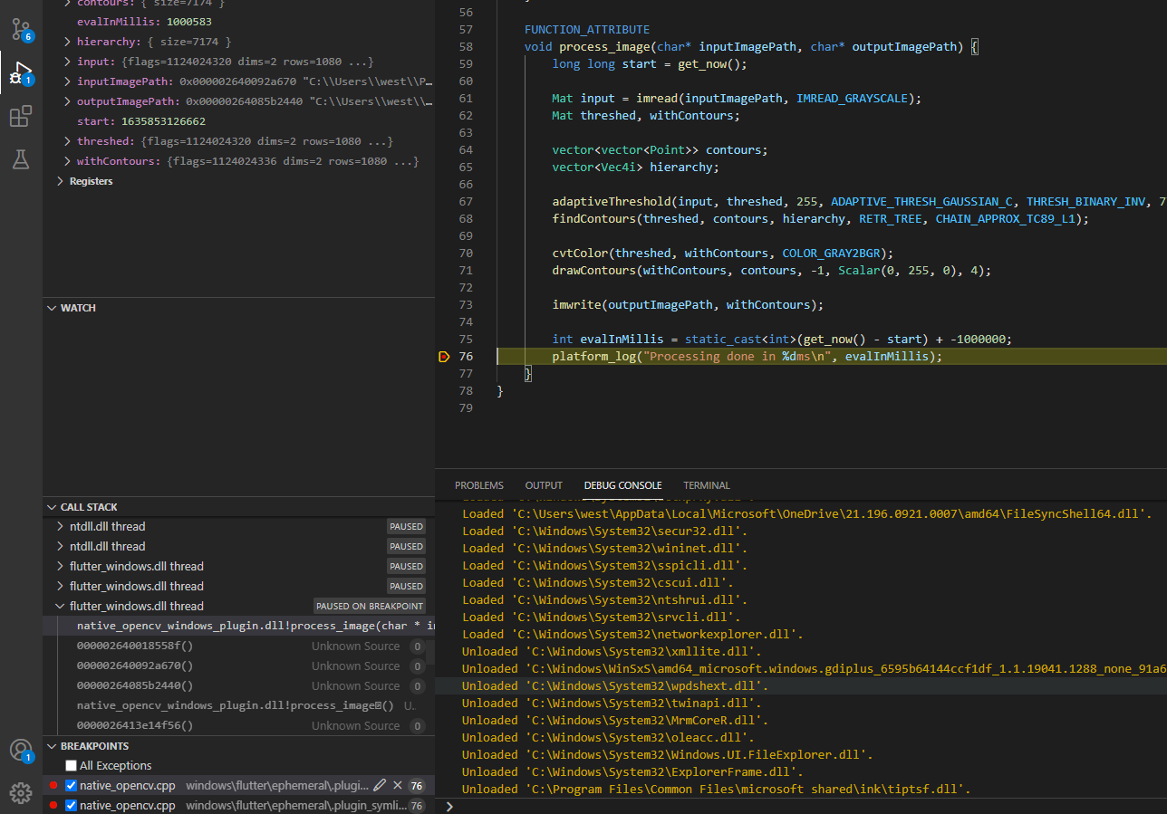1167x814 pixels.
Task: Uncheck first native_opencv.cpp breakpoint checkbox
Action: [72, 786]
